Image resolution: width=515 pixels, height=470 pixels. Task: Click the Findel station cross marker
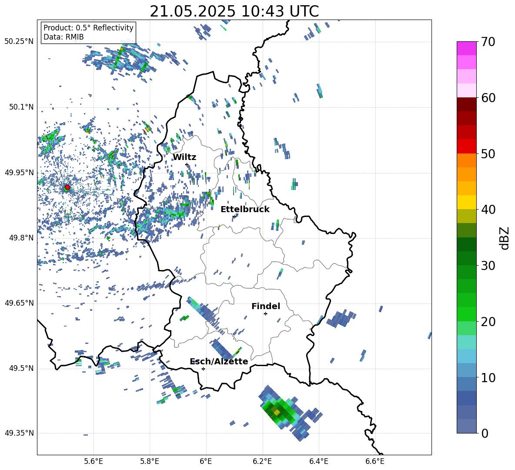coord(265,314)
